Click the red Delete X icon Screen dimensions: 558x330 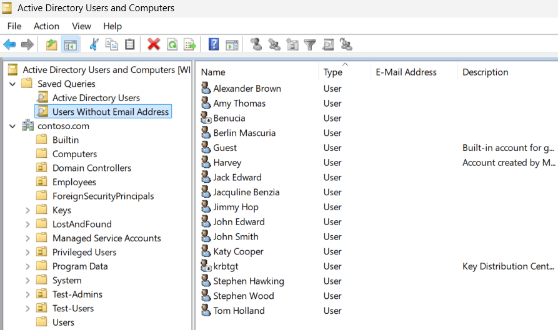pos(154,44)
